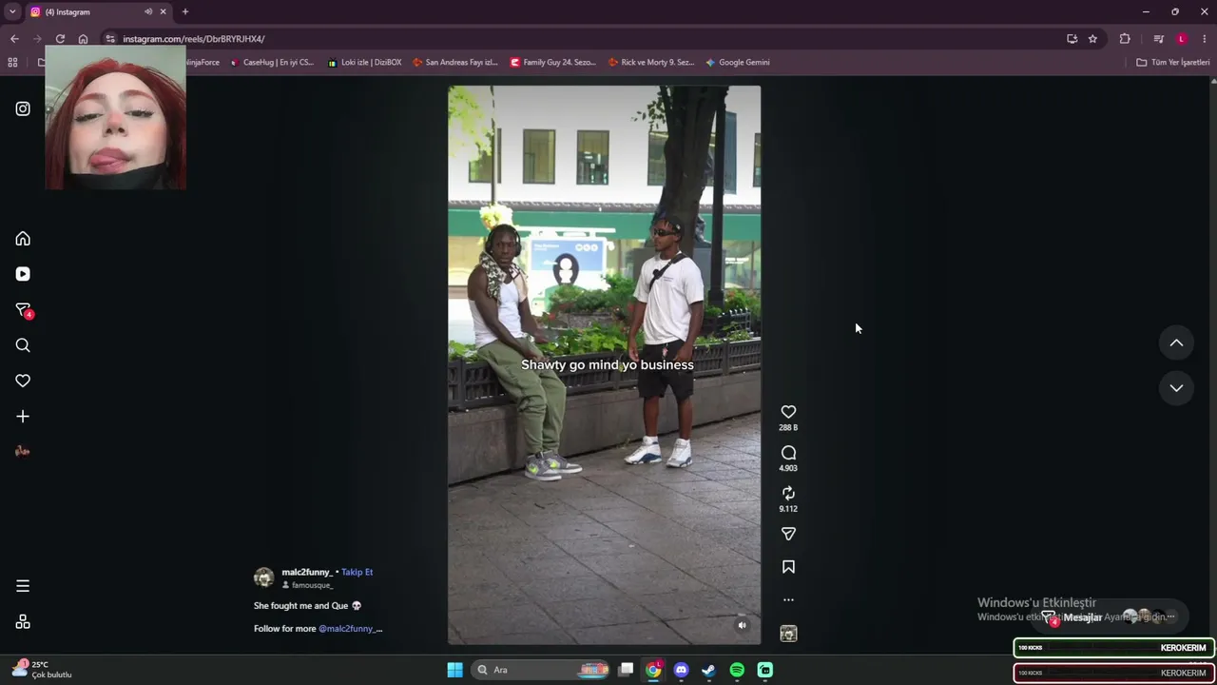Open the browser tab search dropdown
Screen dimensions: 1217x685
tap(12, 11)
